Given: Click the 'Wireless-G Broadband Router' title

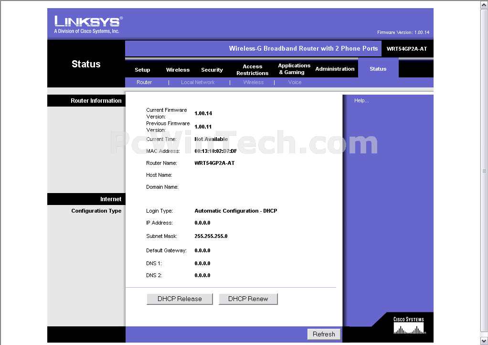Looking at the screenshot, I should click(x=303, y=49).
